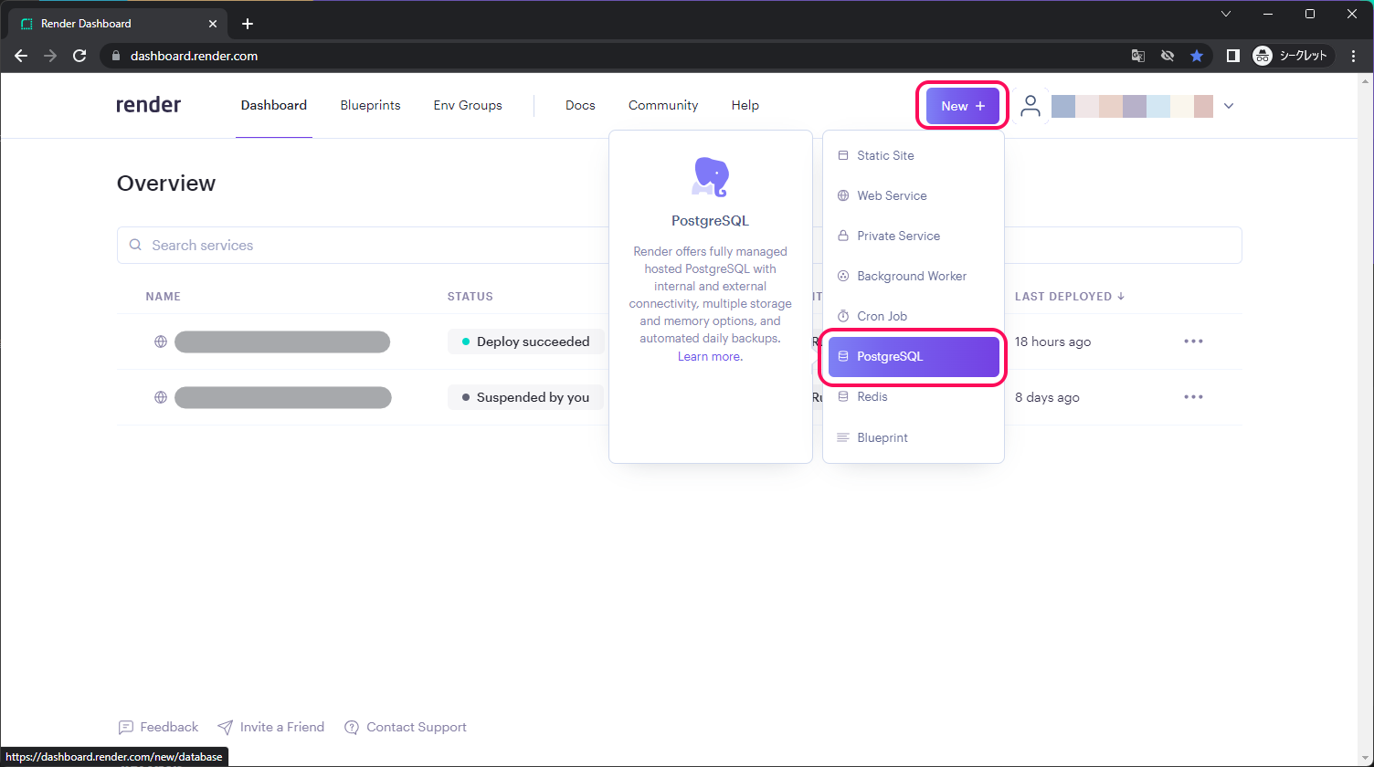Bookmark this page with the star icon
This screenshot has height=767, width=1374.
(1196, 56)
